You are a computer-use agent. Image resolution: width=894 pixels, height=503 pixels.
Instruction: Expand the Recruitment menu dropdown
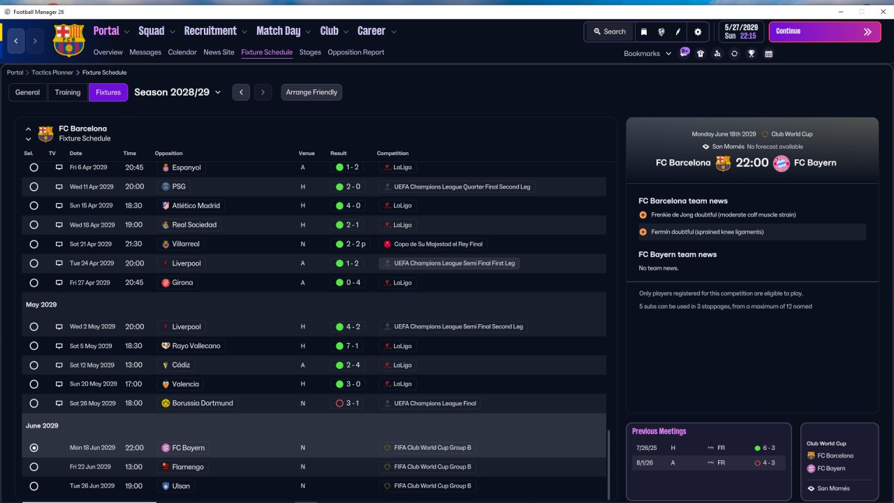244,31
